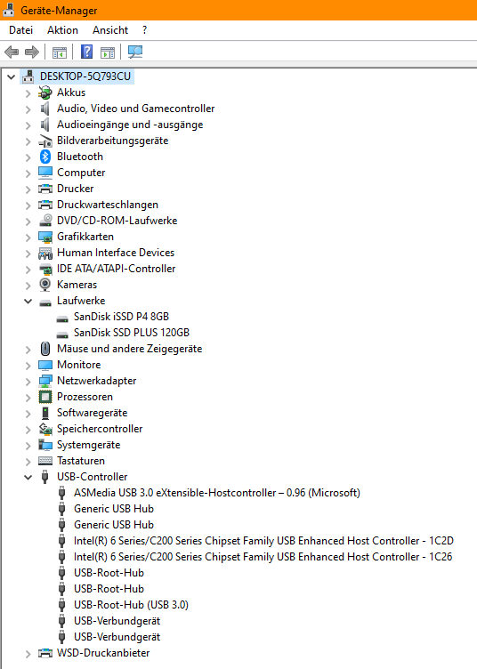Click the Human Interface Devices icon
Image resolution: width=477 pixels, height=669 pixels.
45,253
